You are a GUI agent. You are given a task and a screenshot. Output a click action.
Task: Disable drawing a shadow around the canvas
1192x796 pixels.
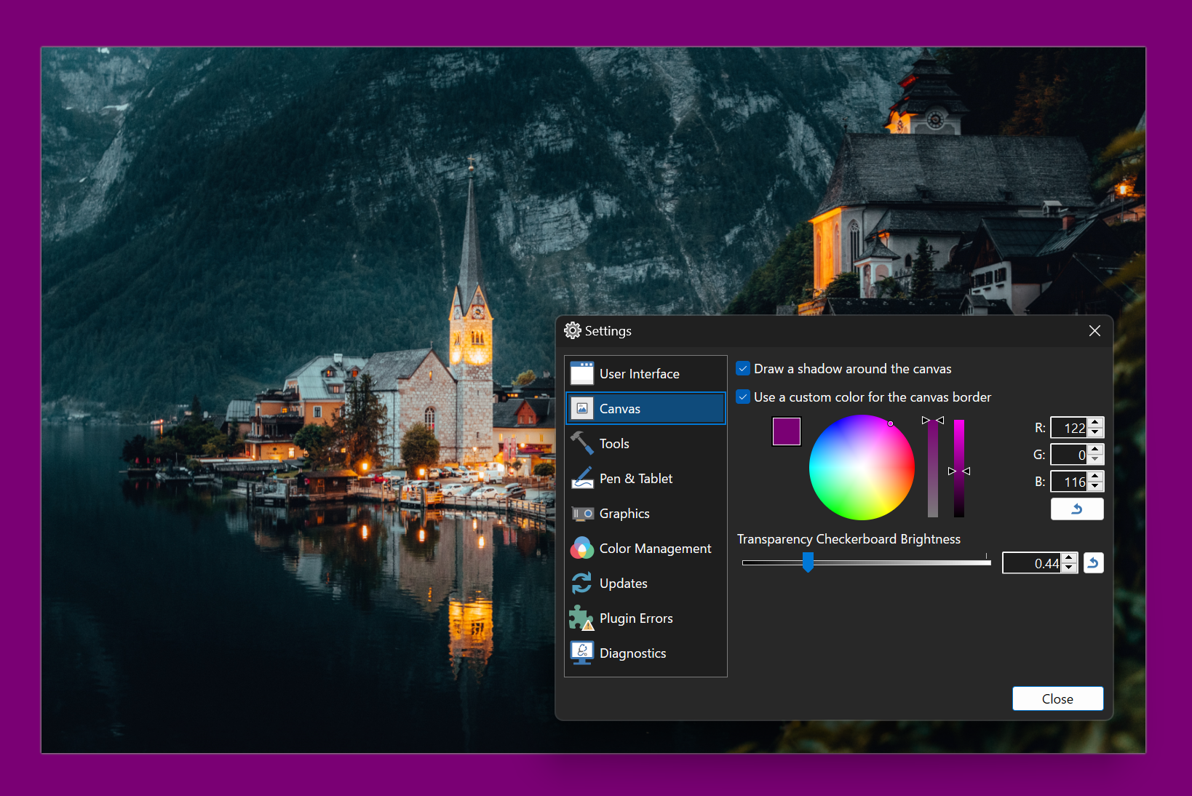coord(743,368)
